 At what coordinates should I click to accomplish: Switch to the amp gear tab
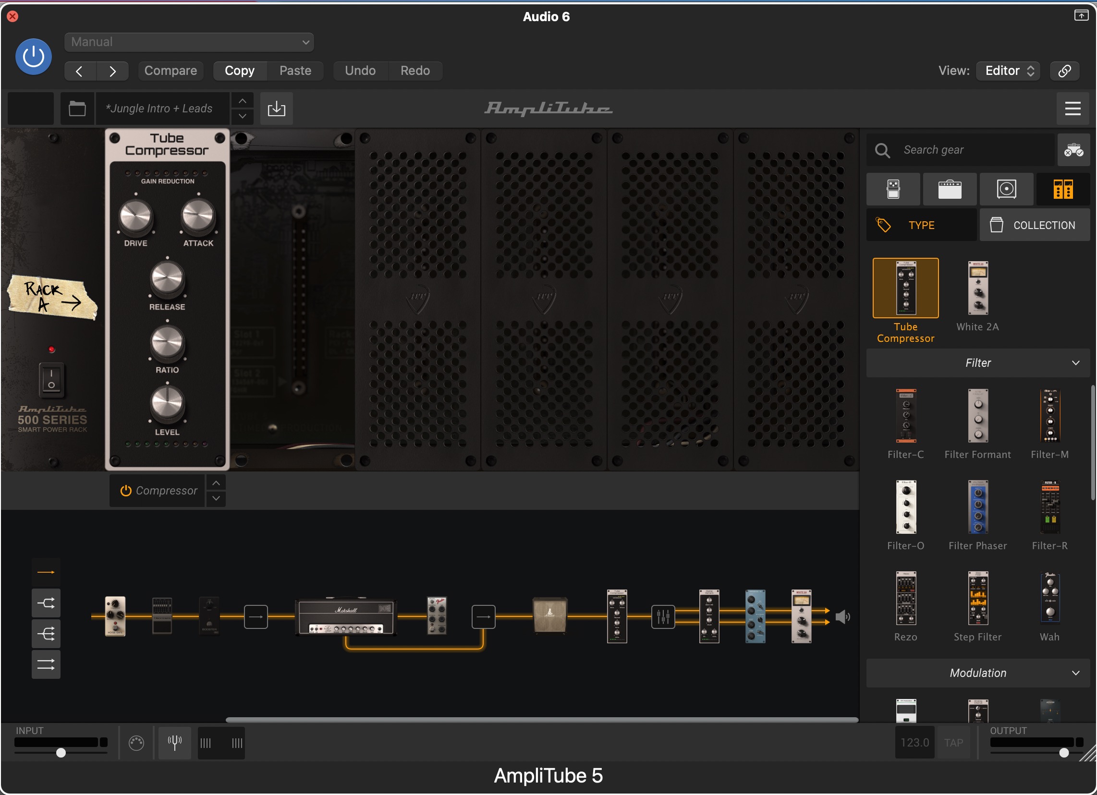[x=950, y=189]
